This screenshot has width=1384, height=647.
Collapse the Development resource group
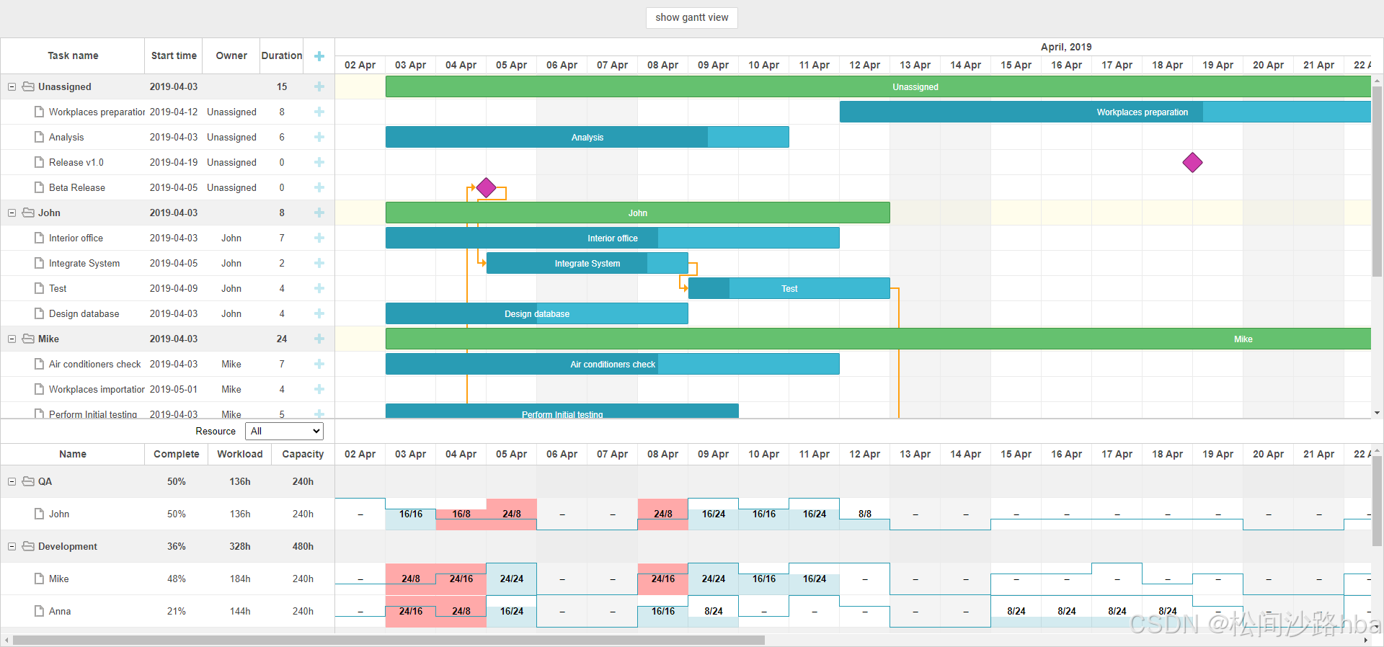tap(12, 546)
